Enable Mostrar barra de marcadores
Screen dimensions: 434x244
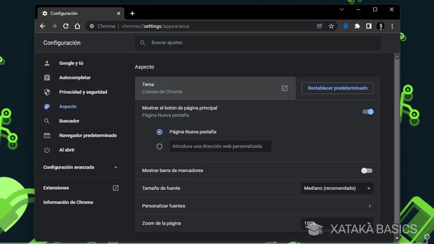point(367,171)
